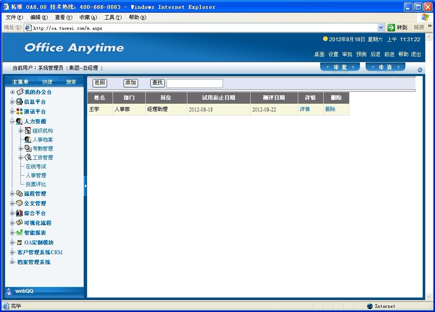Screen dimensions: 435x312
Task: Click the 审批 button in header bar
Action: click(x=340, y=67)
